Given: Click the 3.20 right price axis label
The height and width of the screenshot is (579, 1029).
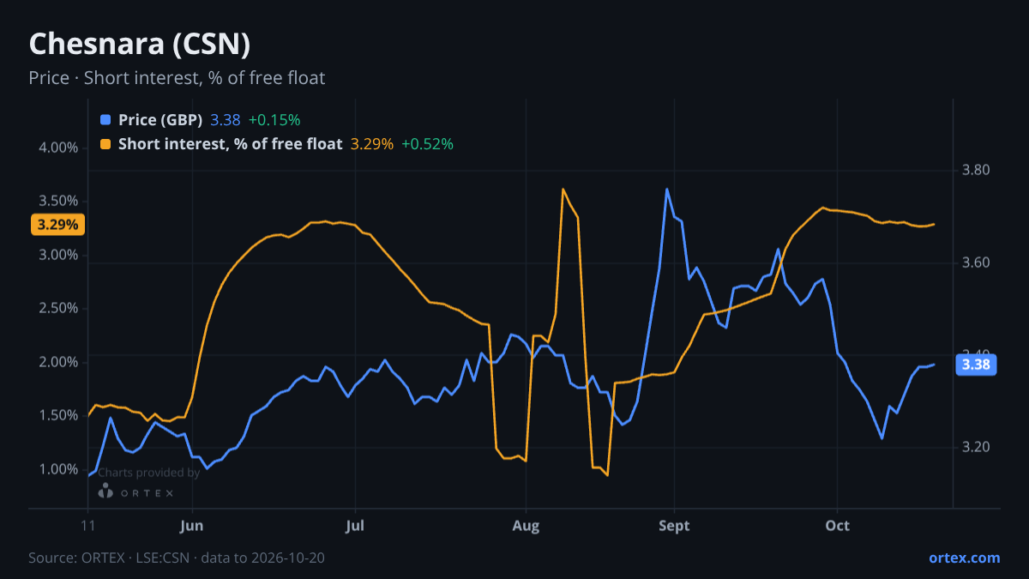Looking at the screenshot, I should click(x=977, y=448).
